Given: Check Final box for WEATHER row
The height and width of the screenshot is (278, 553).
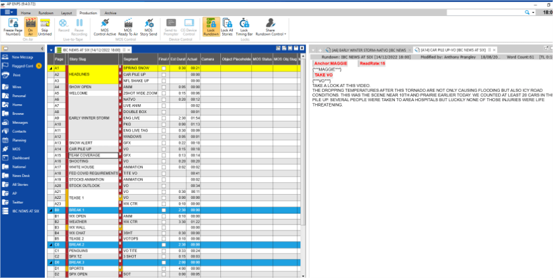Looking at the screenshot, I should click(164, 222).
